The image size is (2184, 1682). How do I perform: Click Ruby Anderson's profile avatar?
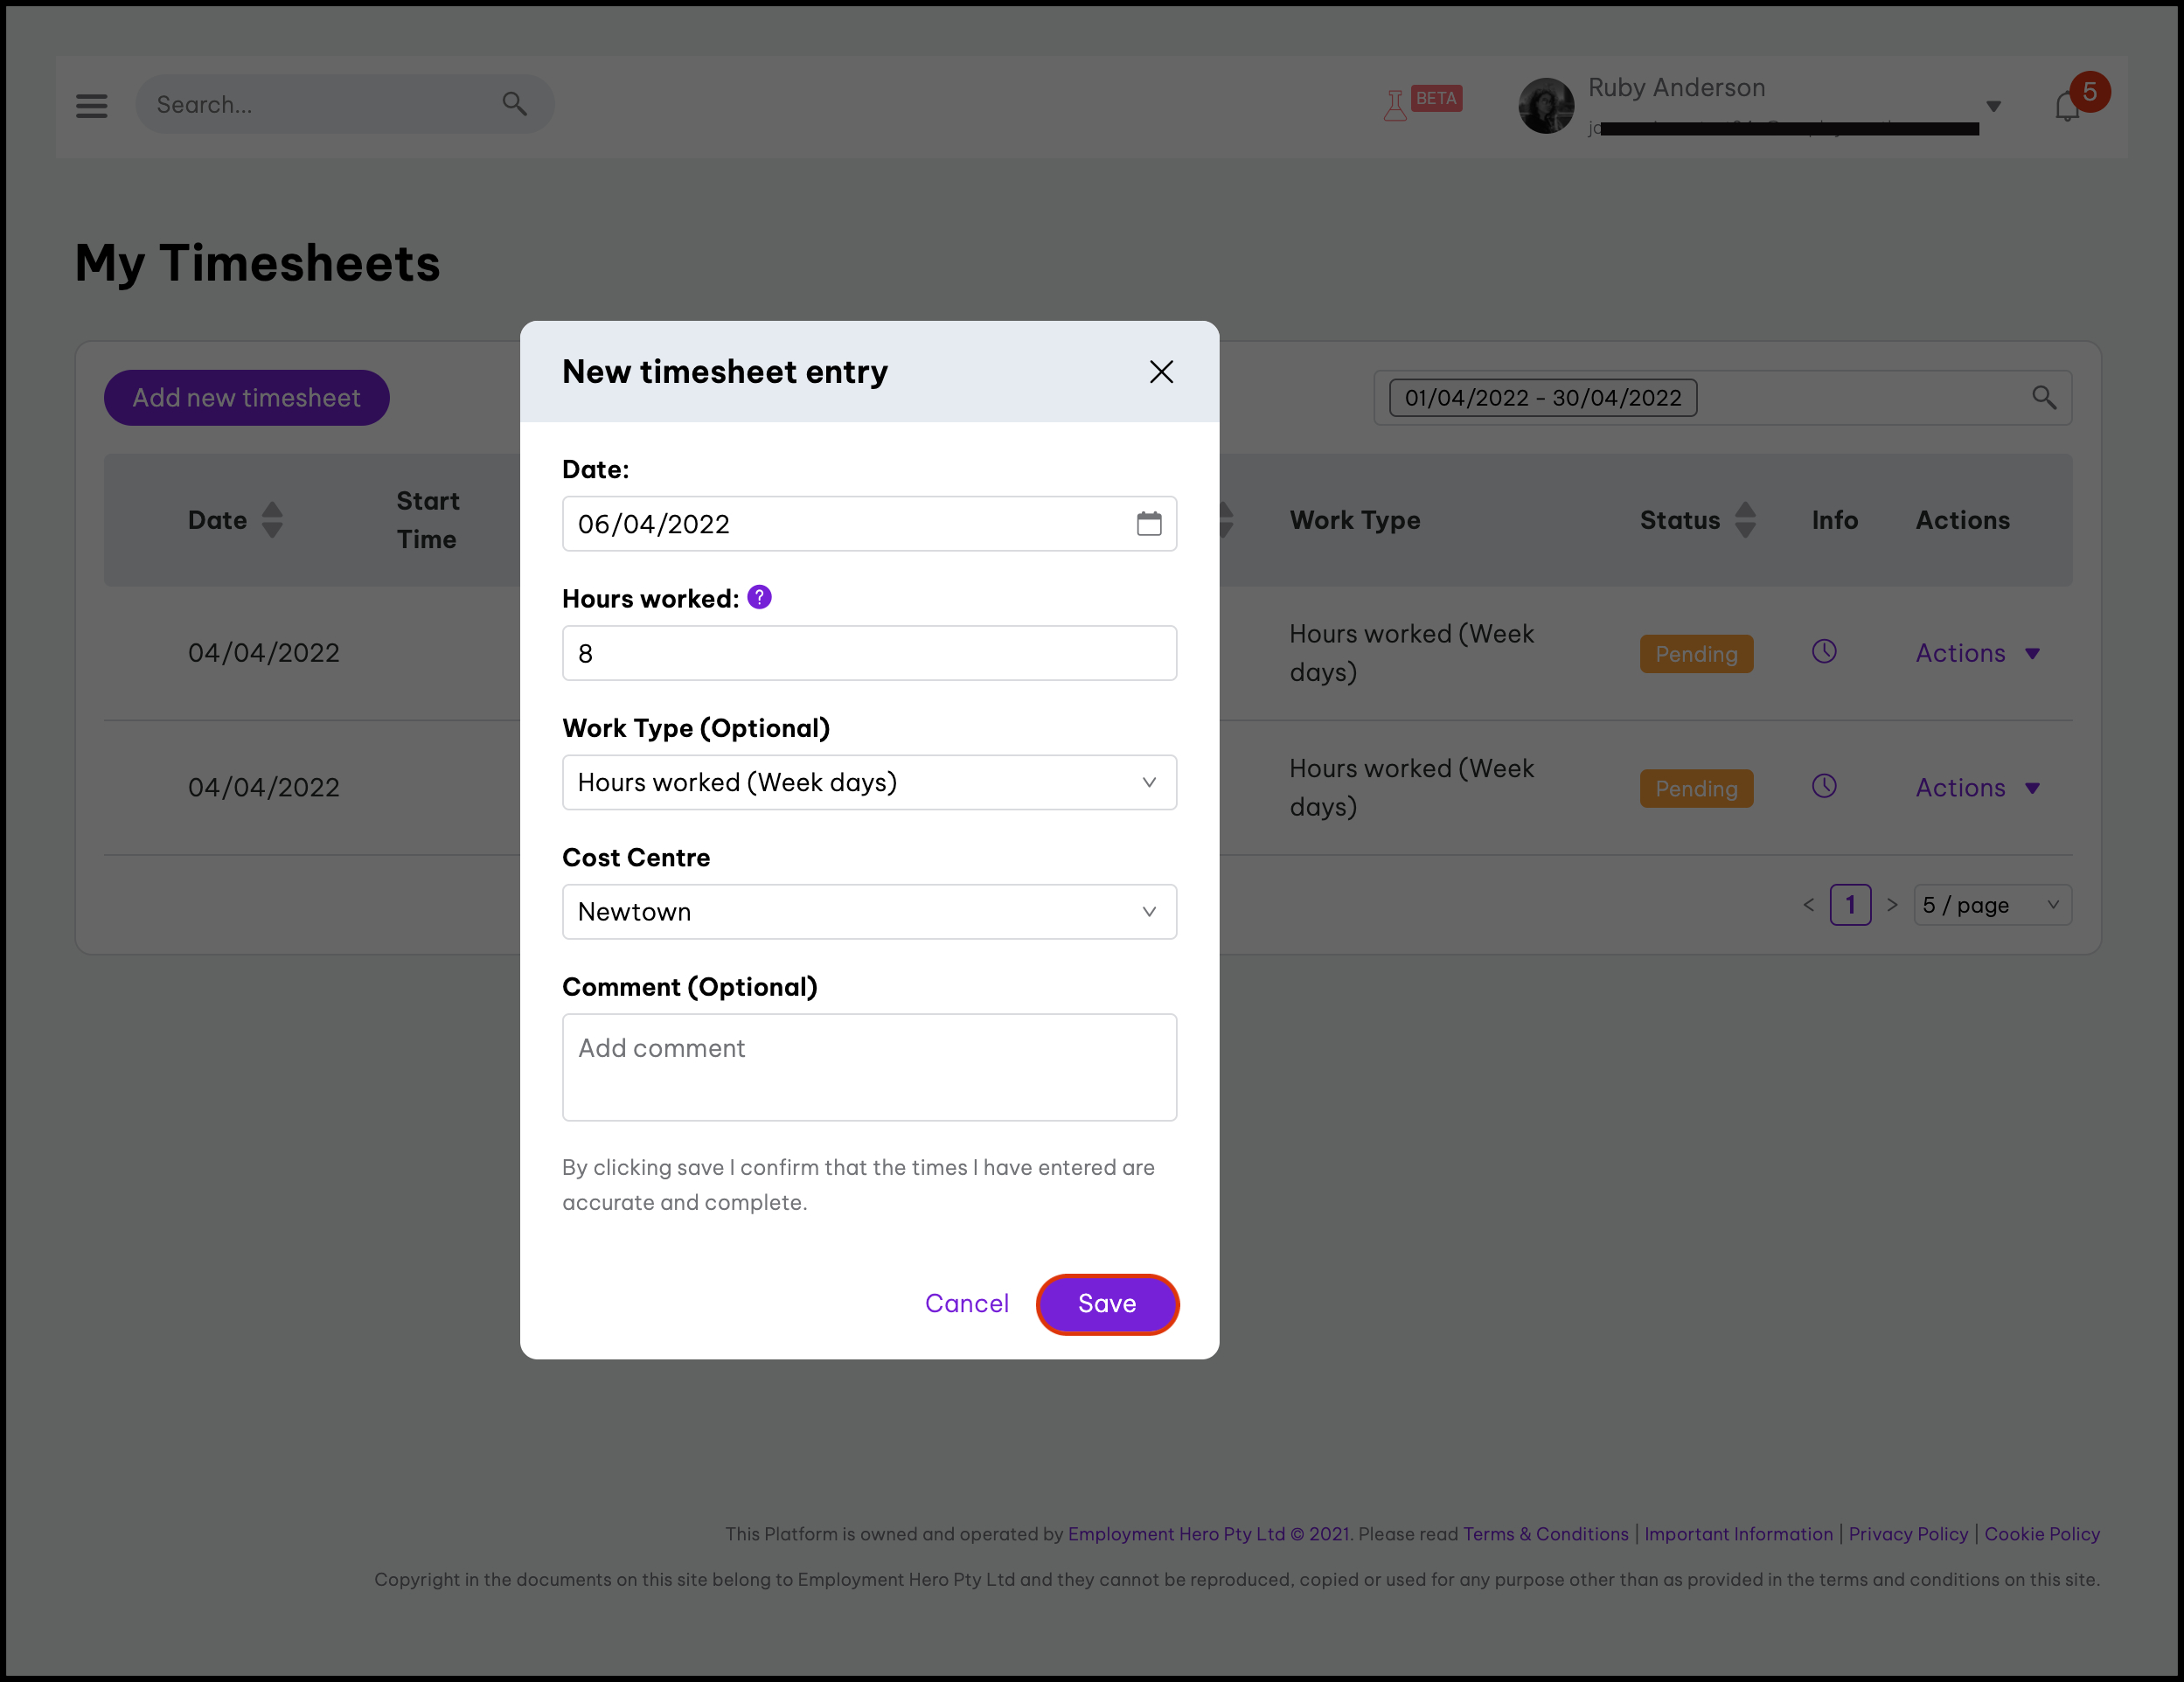[1546, 105]
